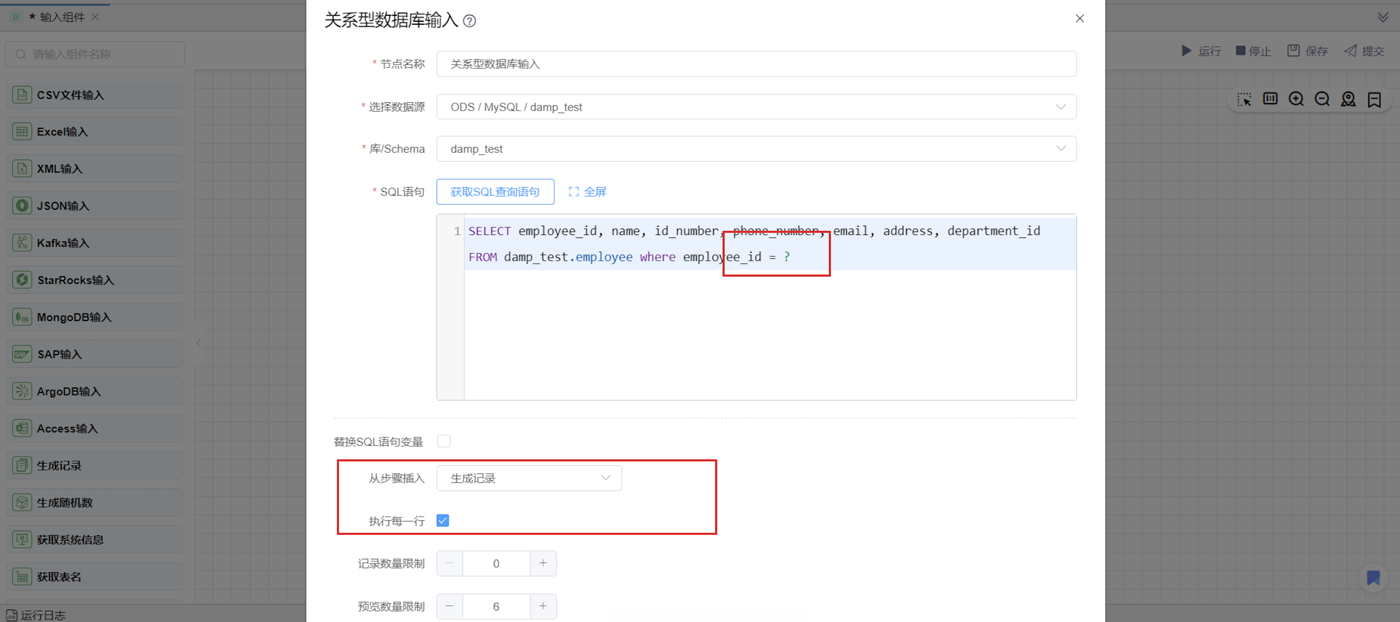The height and width of the screenshot is (622, 1400).
Task: Click the blue bookmark floating icon
Action: click(x=1373, y=578)
